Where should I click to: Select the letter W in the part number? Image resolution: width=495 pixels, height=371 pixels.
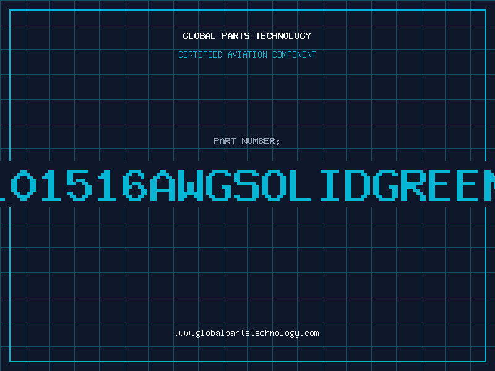coord(191,185)
